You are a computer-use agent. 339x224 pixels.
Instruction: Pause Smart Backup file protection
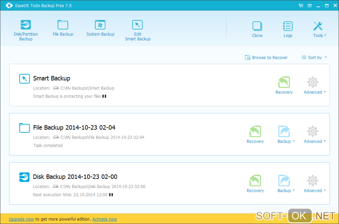pos(104,96)
